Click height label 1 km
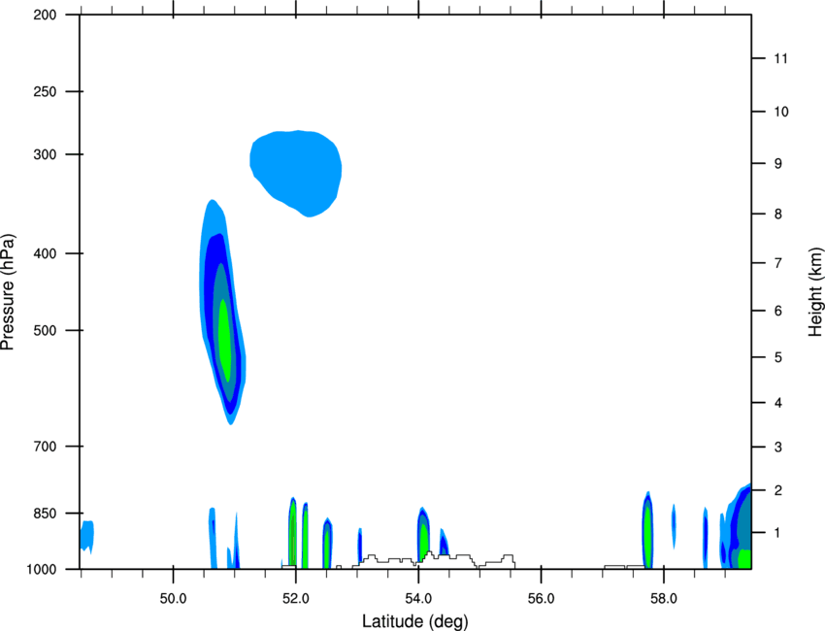The width and height of the screenshot is (825, 631). [778, 533]
